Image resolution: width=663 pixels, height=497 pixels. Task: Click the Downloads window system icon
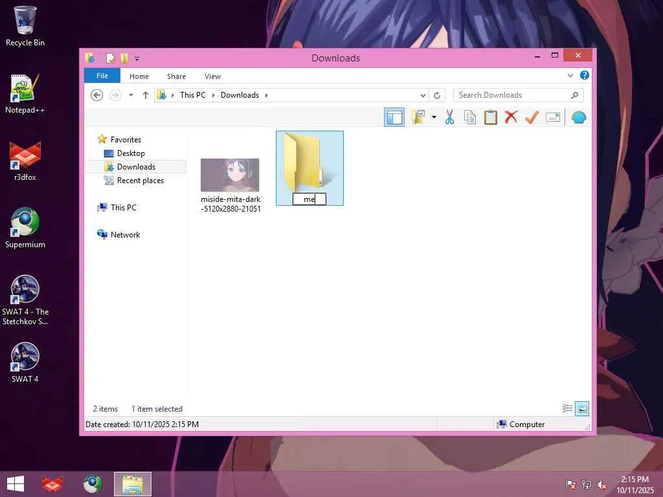point(89,58)
